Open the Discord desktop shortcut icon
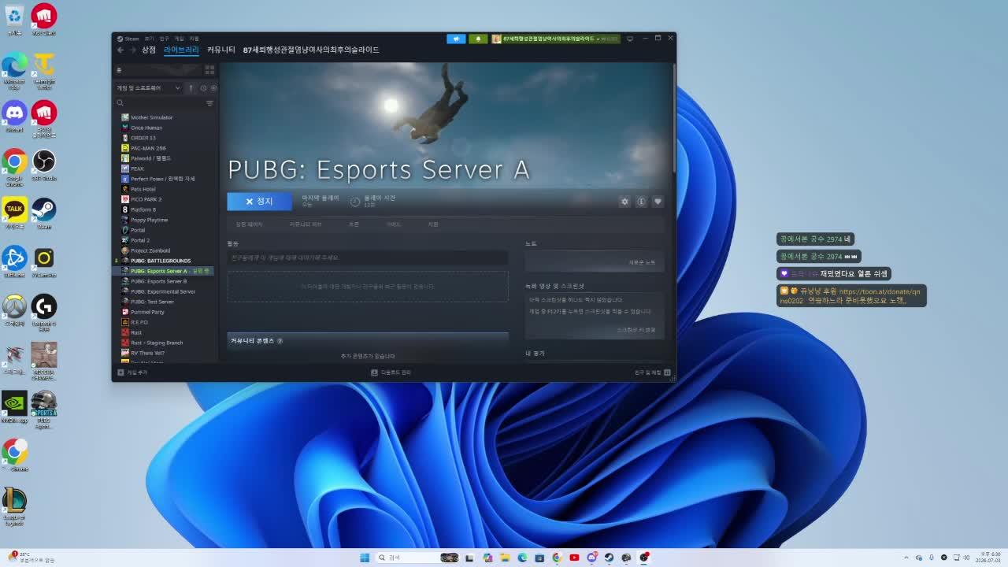 coord(14,117)
